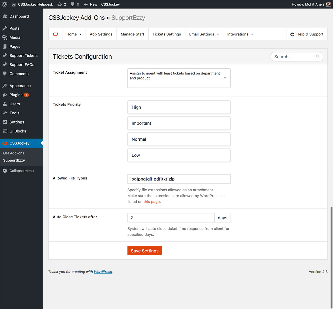This screenshot has width=333, height=309.
Task: Click the Help & Support lifebuoy icon
Action: [292, 34]
